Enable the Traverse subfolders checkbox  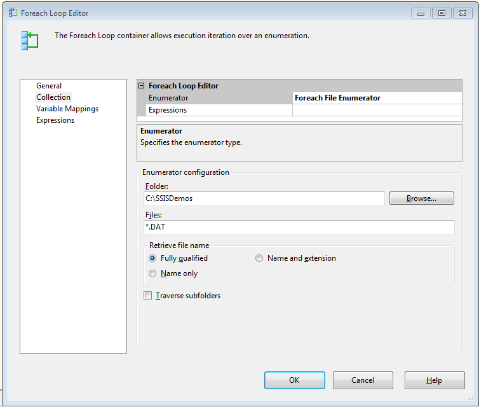[148, 296]
